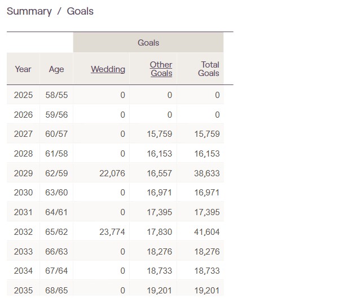Select the 2030 year row cell
348x303 pixels.
(x=24, y=193)
